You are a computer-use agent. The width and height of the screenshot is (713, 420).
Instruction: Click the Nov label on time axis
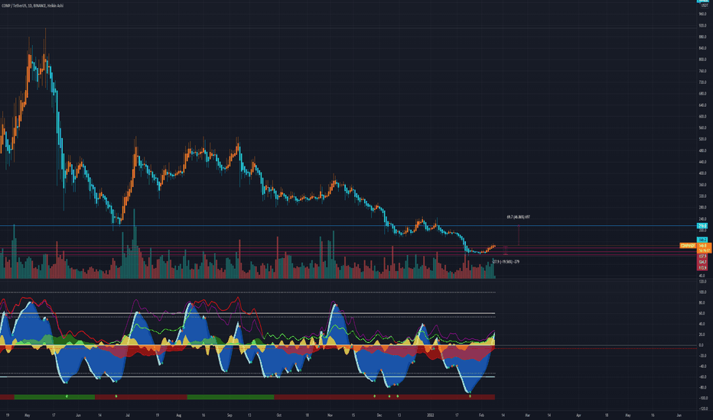[x=330, y=415]
